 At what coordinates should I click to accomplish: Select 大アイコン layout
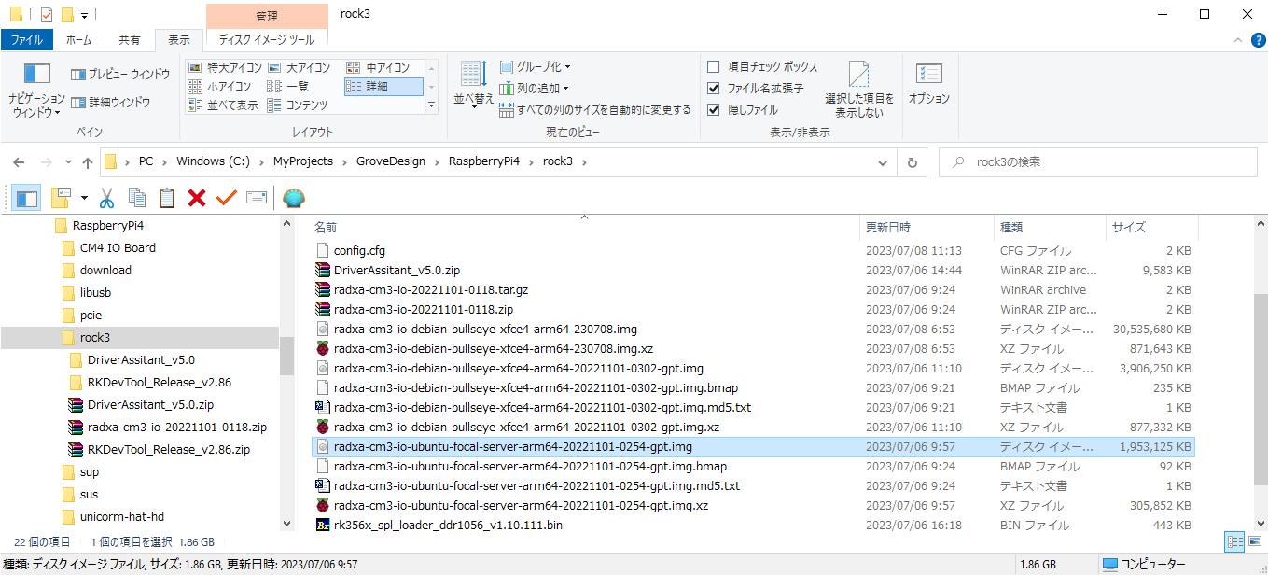(x=300, y=68)
